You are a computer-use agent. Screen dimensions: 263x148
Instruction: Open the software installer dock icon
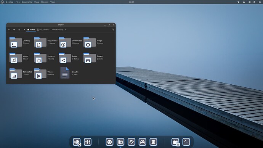tap(176, 142)
